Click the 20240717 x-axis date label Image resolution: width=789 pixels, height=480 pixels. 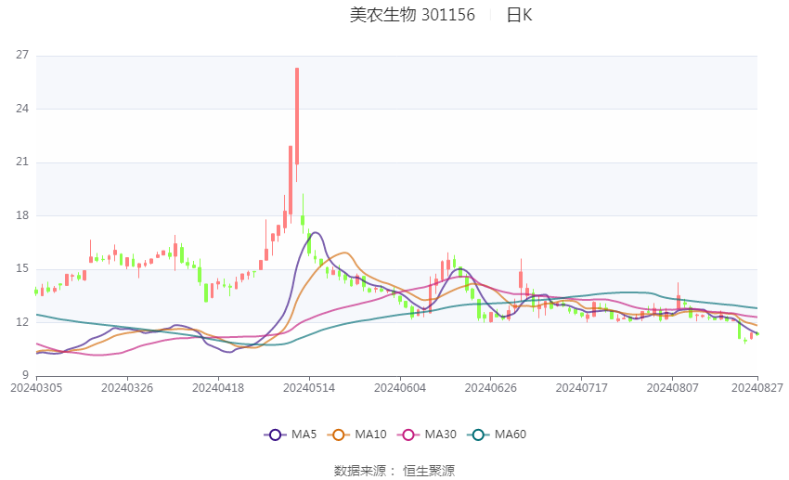click(x=582, y=388)
